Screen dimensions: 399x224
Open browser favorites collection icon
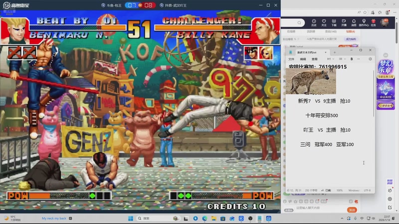380,12
